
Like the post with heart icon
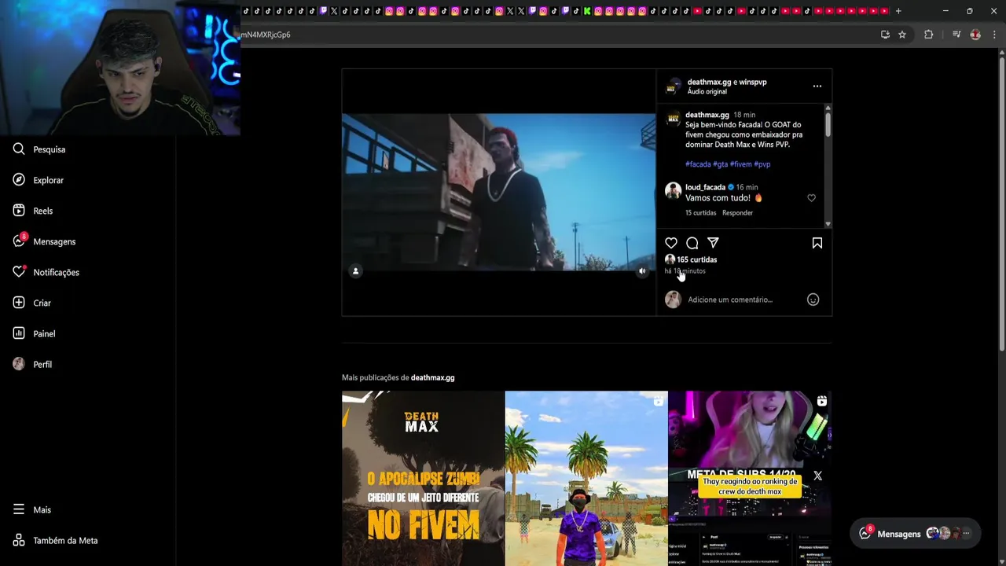pos(671,243)
